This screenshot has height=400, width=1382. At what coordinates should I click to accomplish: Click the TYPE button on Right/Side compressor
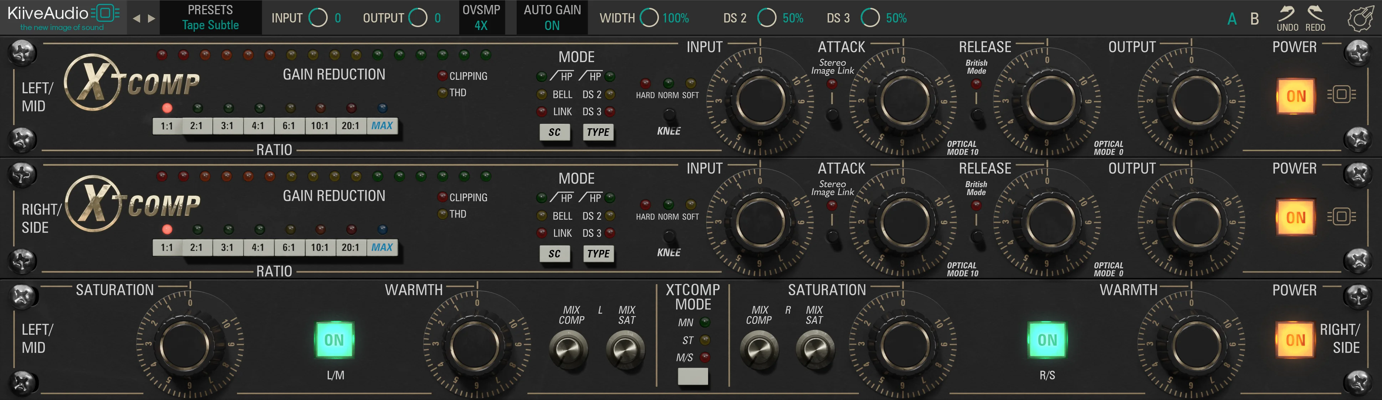598,253
